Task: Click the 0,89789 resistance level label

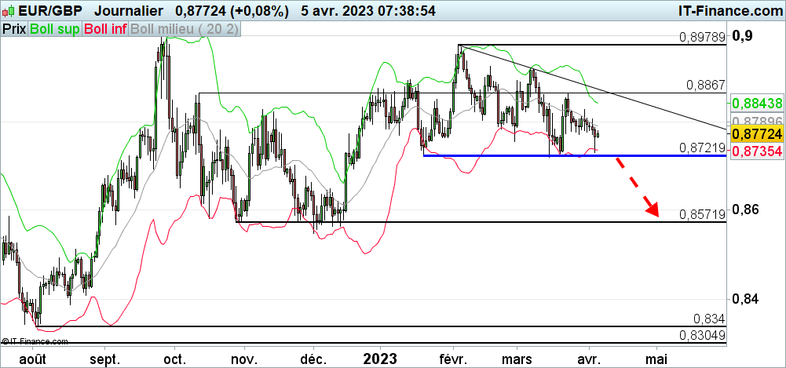Action: click(x=702, y=37)
